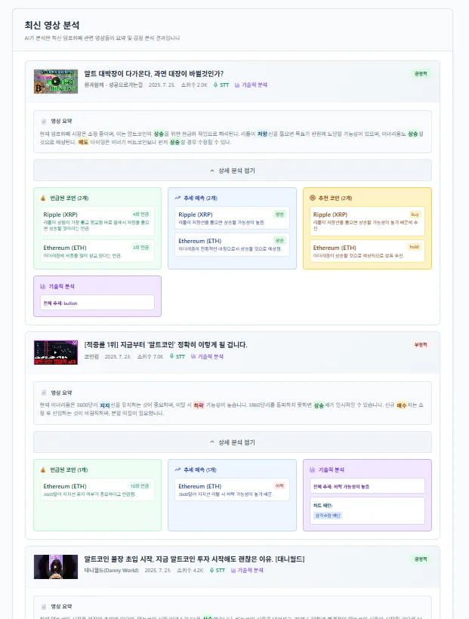
Task: Click STT microphone icon in 코인킹 video card
Action: pyautogui.click(x=171, y=356)
